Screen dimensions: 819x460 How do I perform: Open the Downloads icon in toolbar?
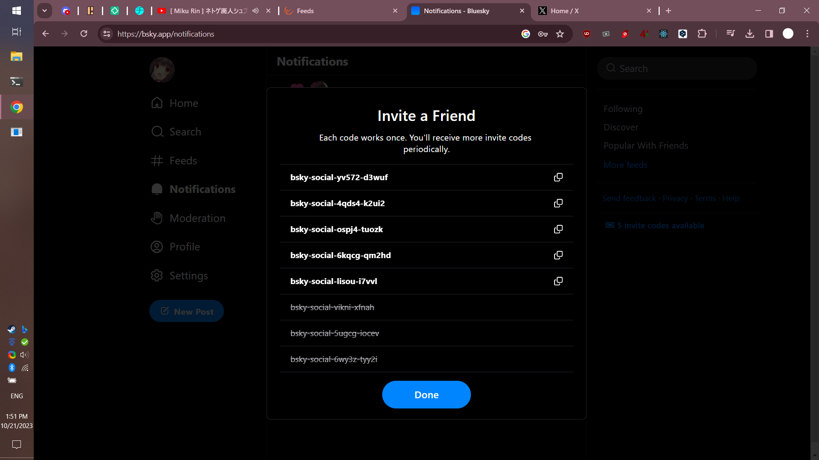[x=749, y=34]
